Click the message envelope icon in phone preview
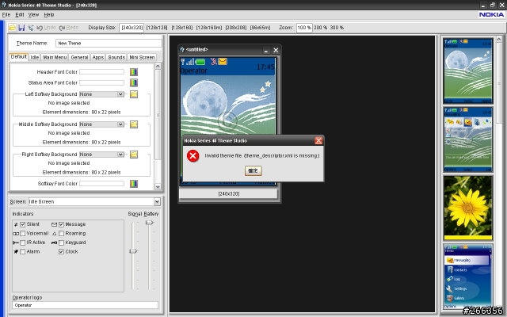The image size is (507, 317). [223, 62]
